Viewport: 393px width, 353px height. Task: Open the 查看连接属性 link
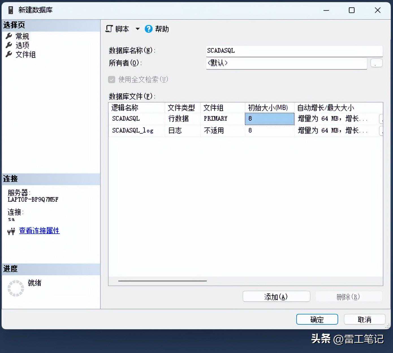pyautogui.click(x=39, y=231)
